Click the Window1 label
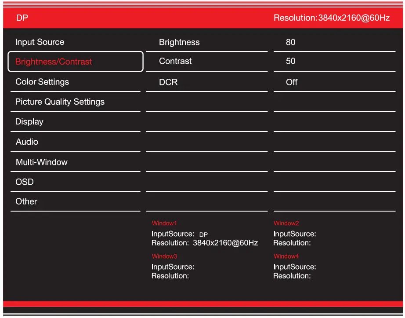This screenshot has height=318, width=405. [164, 223]
